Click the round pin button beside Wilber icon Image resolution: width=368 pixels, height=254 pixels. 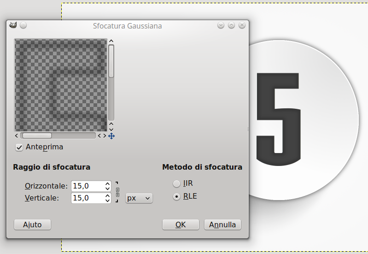pyautogui.click(x=23, y=25)
